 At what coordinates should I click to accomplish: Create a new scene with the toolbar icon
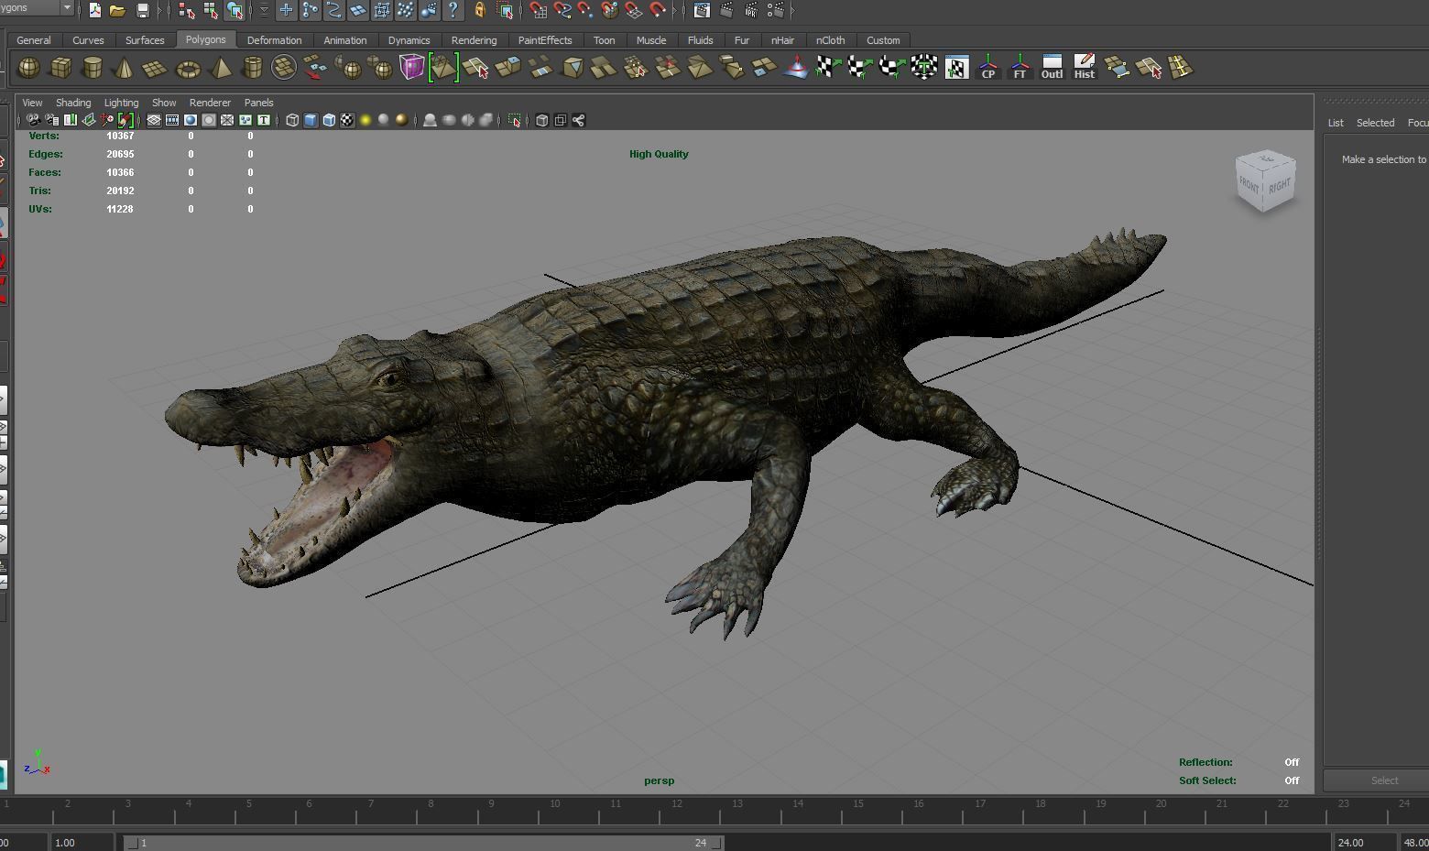pos(95,10)
